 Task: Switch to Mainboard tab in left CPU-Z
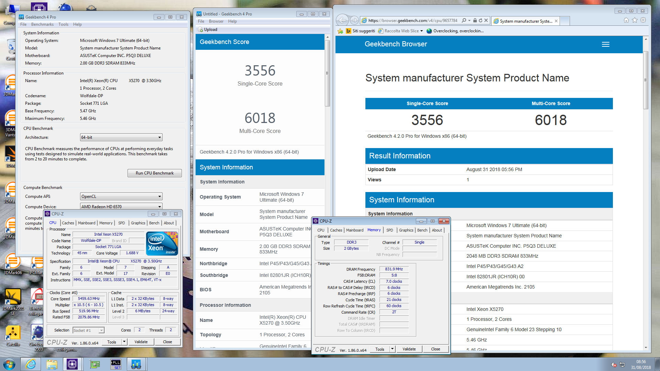coord(87,223)
